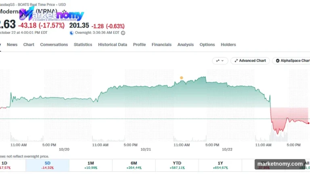Select the YTD time range
Image resolution: width=310 pixels, height=174 pixels.
pyautogui.click(x=177, y=165)
